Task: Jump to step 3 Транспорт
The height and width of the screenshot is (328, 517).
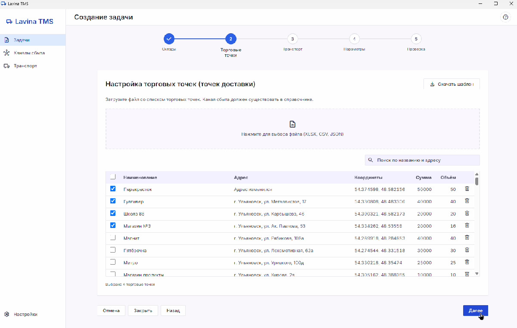Action: click(293, 39)
